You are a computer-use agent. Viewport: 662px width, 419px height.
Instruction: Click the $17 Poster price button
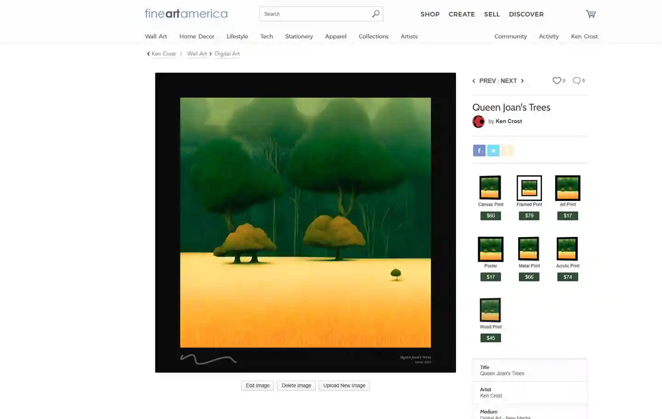[491, 277]
